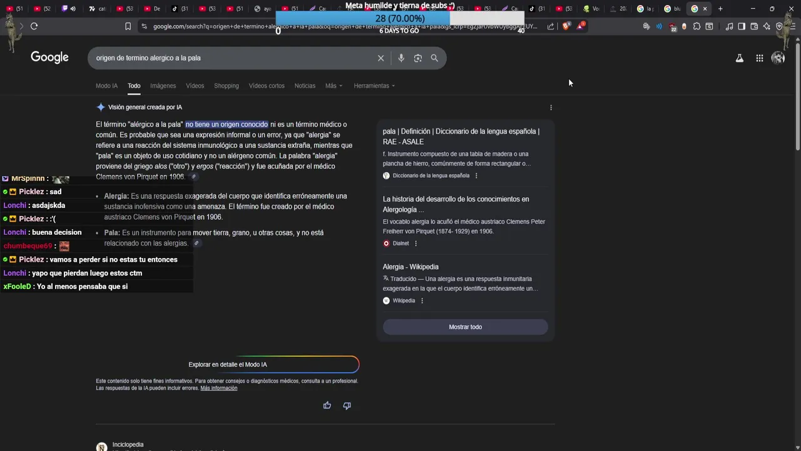The image size is (801, 451).
Task: Open Leo AI sparkle icon in toolbar
Action: coord(767,26)
